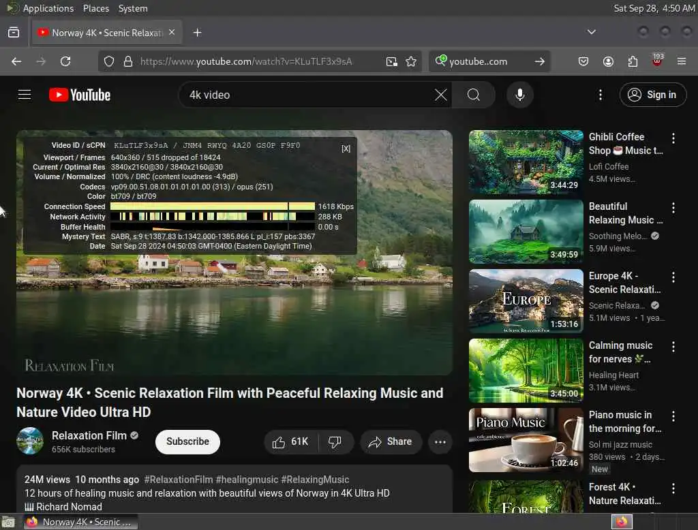This screenshot has width=698, height=530.
Task: Dislike the video with thumbs down
Action: [x=335, y=442]
